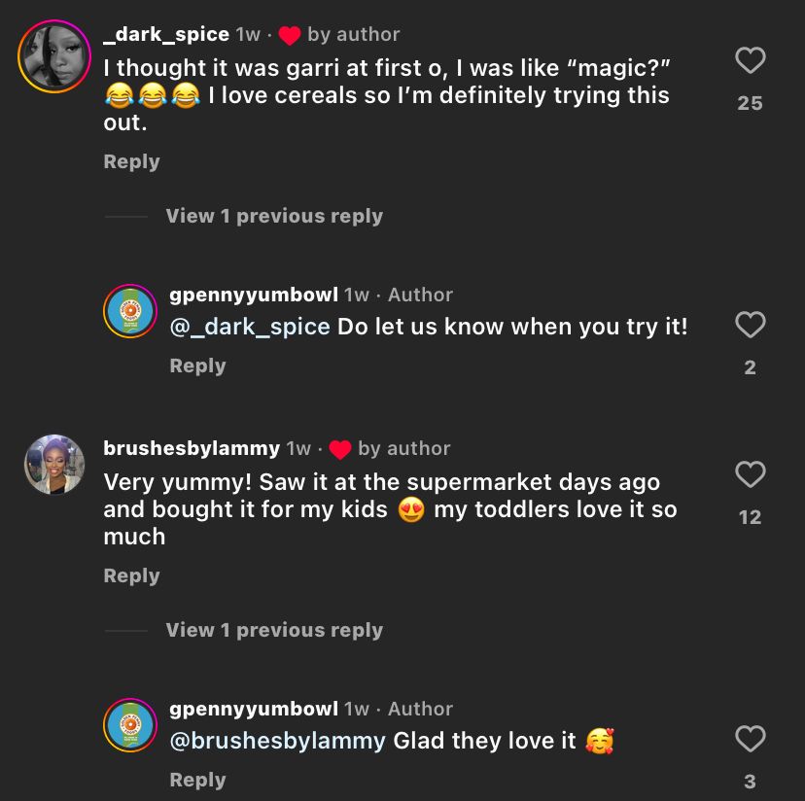Reply to "Glad they love it" comment

[197, 780]
